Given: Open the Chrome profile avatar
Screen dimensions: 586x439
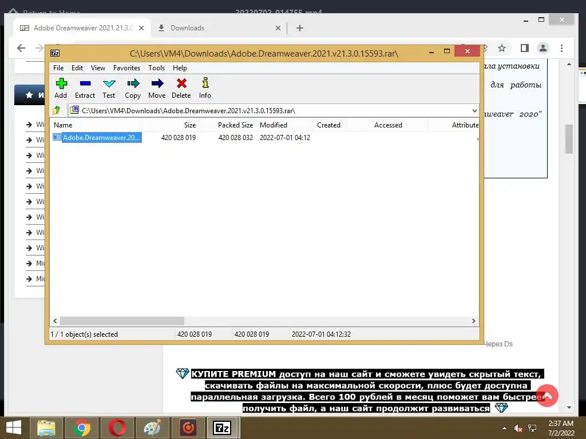Looking at the screenshot, I should coord(543,48).
